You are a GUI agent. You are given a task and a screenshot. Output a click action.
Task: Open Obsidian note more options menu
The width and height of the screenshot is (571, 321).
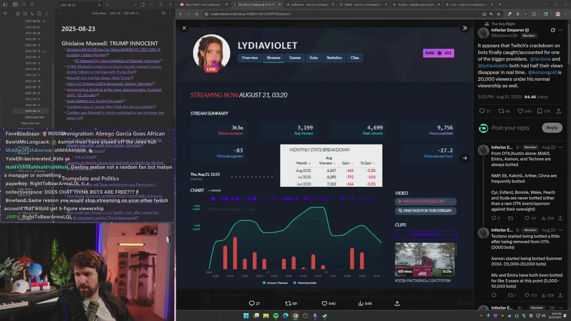[170, 13]
